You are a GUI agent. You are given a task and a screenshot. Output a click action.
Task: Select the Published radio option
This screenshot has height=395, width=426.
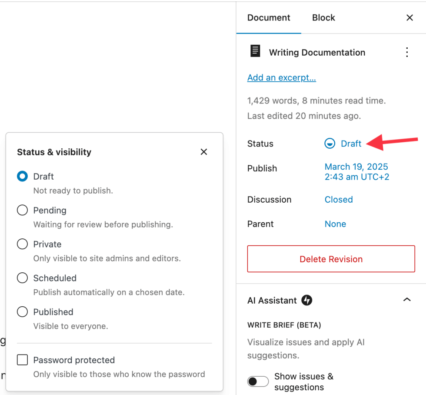[22, 312]
